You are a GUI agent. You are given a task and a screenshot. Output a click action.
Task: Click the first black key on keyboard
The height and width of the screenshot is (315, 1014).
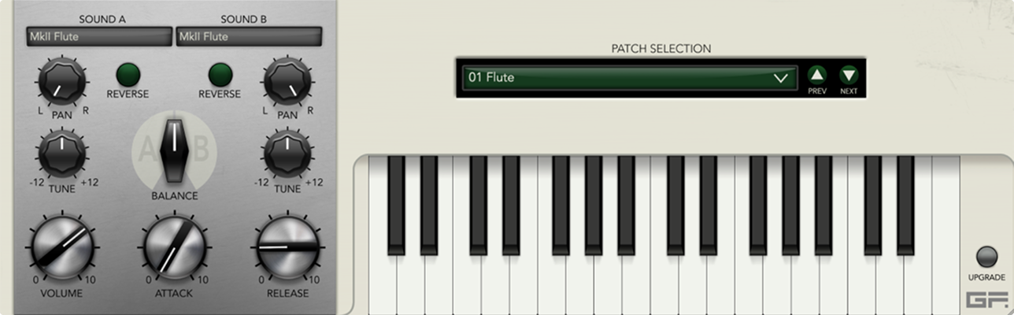pyautogui.click(x=396, y=205)
